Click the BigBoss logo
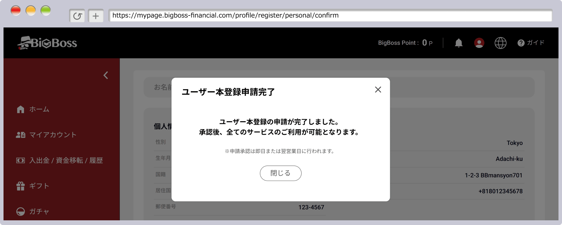This screenshot has height=225, width=562. [47, 43]
